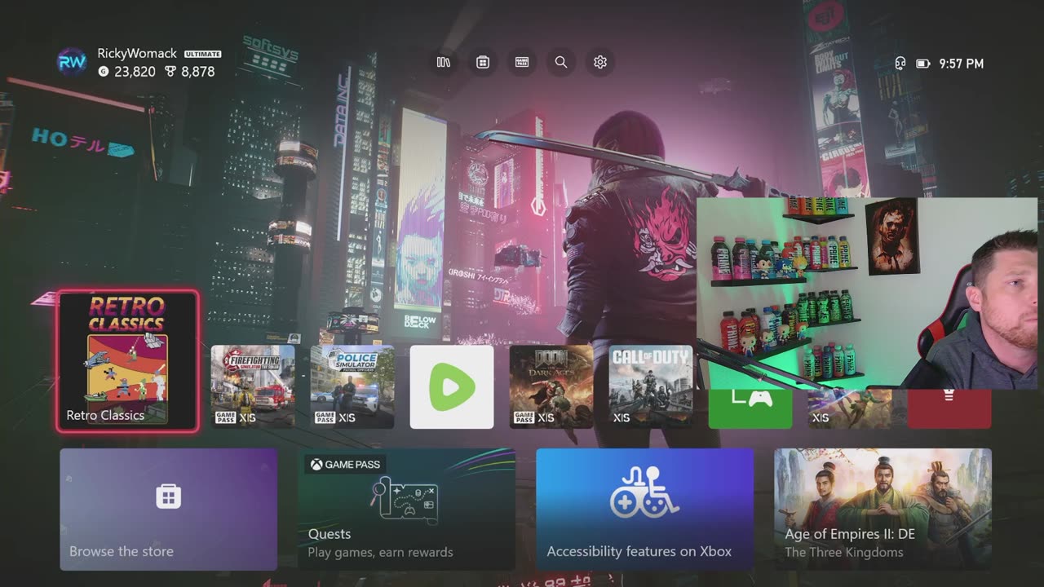1044x587 pixels.
Task: Open the green play-arrow app tile
Action: [x=452, y=386]
